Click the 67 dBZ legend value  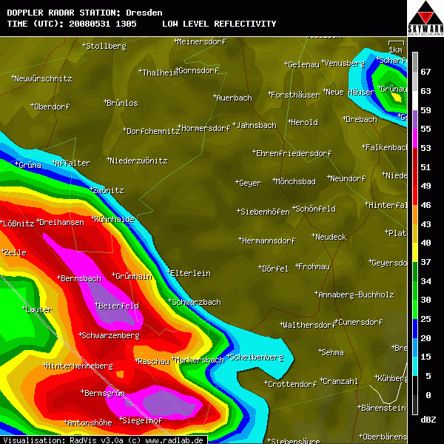coord(425,72)
